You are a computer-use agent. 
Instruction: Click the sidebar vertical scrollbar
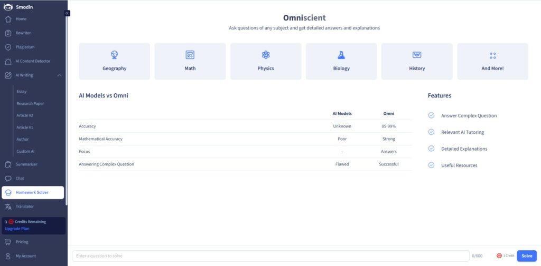coord(66,110)
